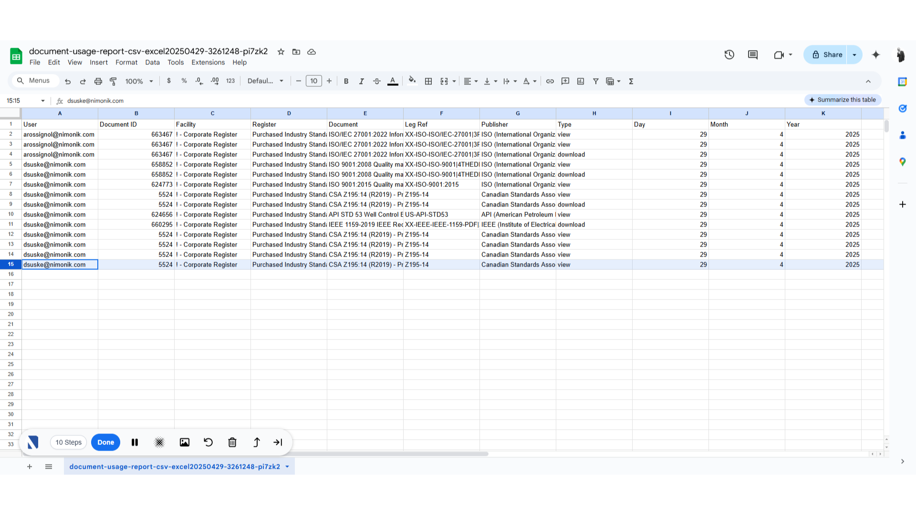
Task: Click Summarize this table button
Action: pos(843,100)
